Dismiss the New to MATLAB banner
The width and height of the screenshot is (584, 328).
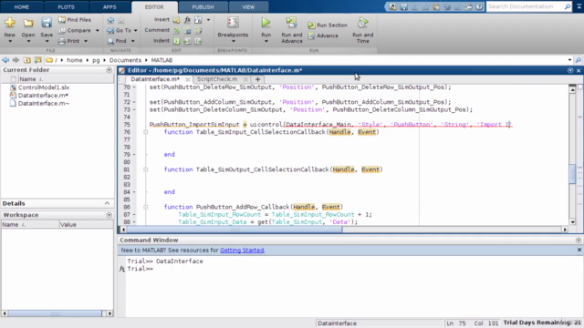click(x=579, y=250)
